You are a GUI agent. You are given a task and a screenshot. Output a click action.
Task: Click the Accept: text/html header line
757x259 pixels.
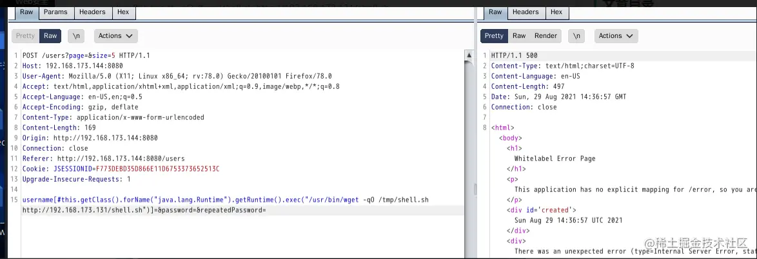(x=181, y=86)
